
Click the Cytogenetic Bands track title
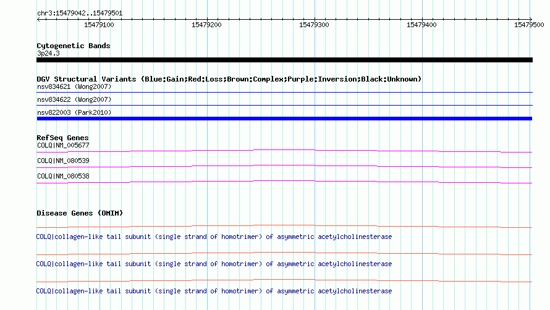pyautogui.click(x=74, y=46)
